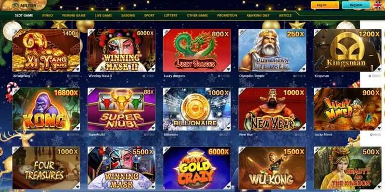
Task: Launch the Maya Gold Crazy game
Action: 197,168
